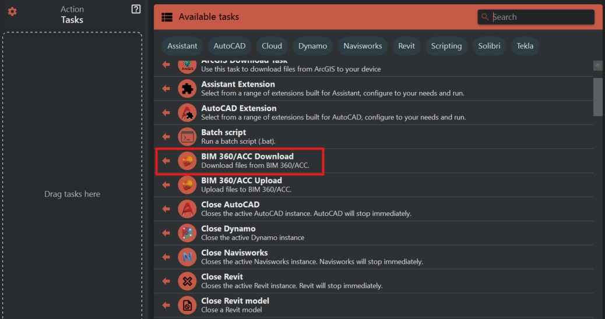Add Close Navisworks with its arrow
This screenshot has width=605, height=319.
(x=166, y=257)
